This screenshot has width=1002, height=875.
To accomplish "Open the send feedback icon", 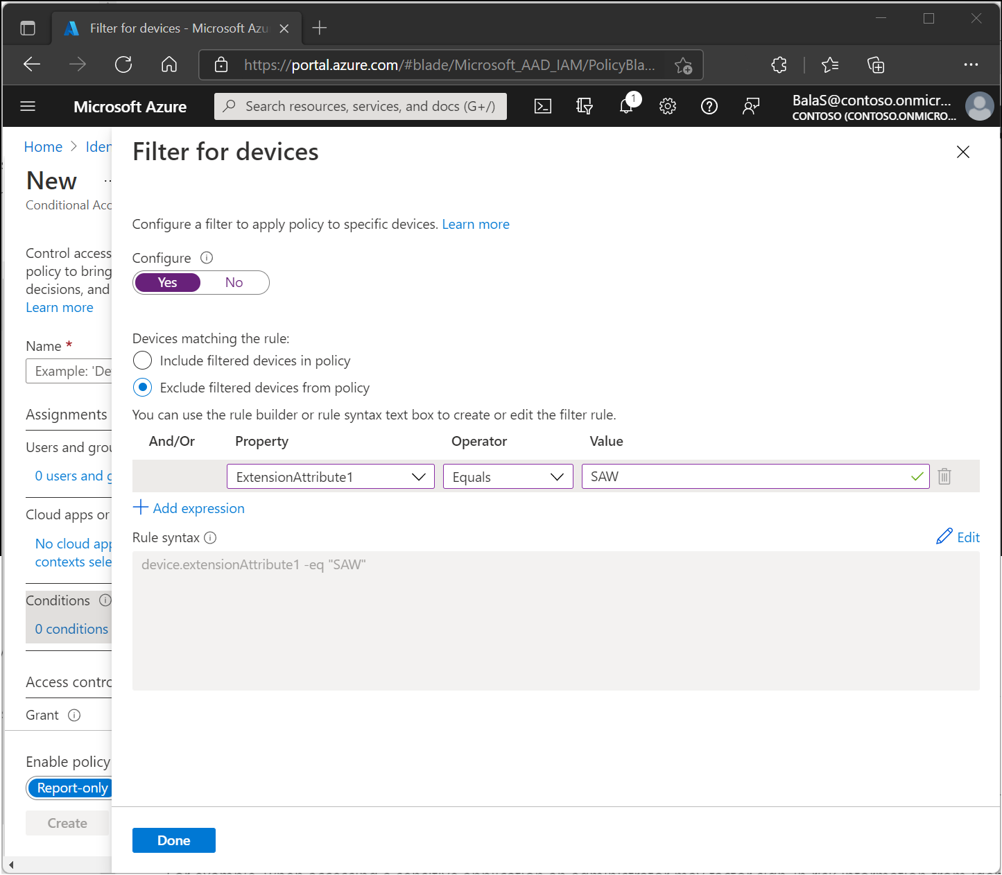I will tap(751, 106).
